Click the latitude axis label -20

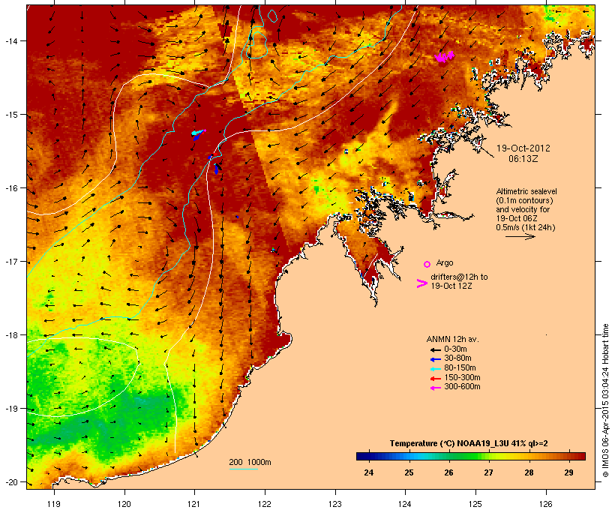tap(11, 481)
